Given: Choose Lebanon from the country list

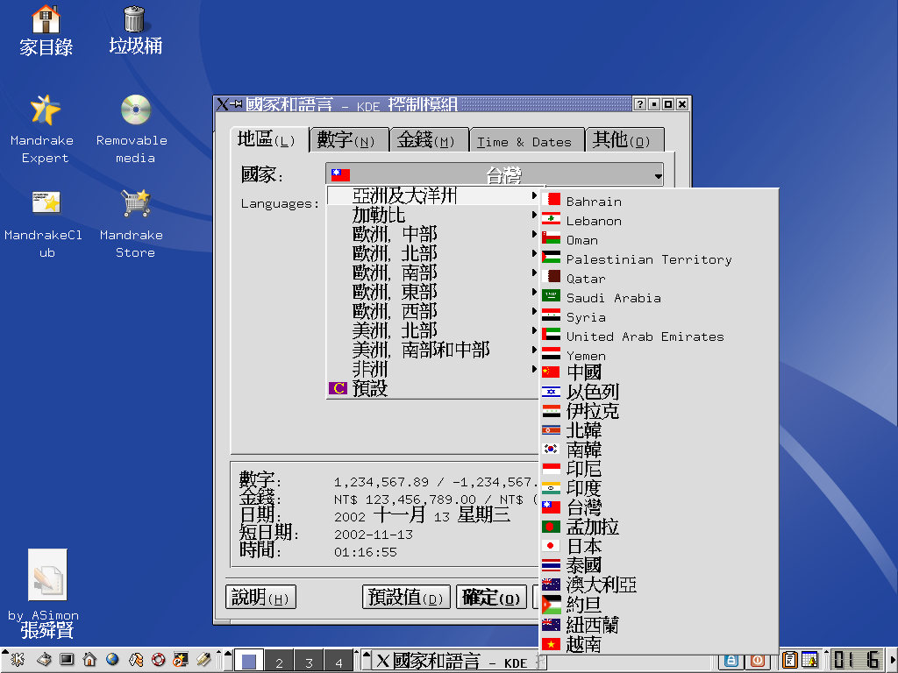Looking at the screenshot, I should [659, 220].
